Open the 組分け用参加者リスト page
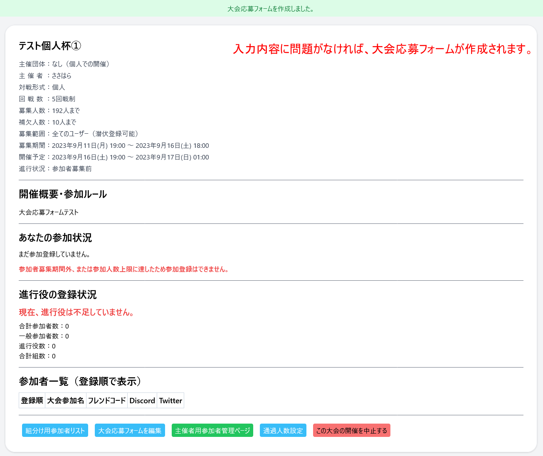Screen dimensions: 543x456 pos(54,430)
